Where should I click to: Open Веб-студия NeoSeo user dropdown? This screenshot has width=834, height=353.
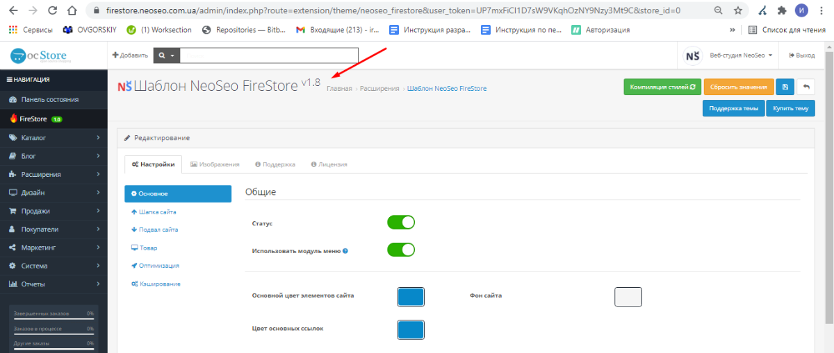(741, 55)
